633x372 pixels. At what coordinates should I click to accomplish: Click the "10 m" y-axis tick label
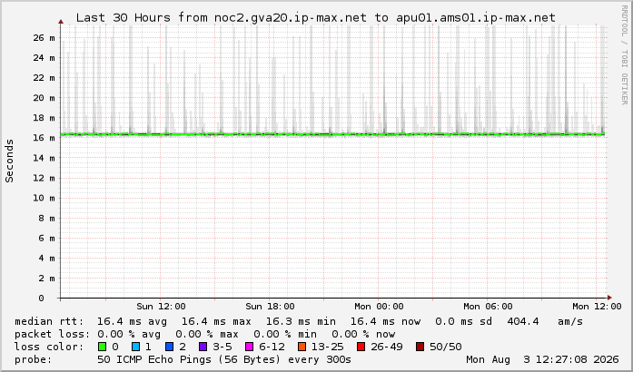click(44, 198)
